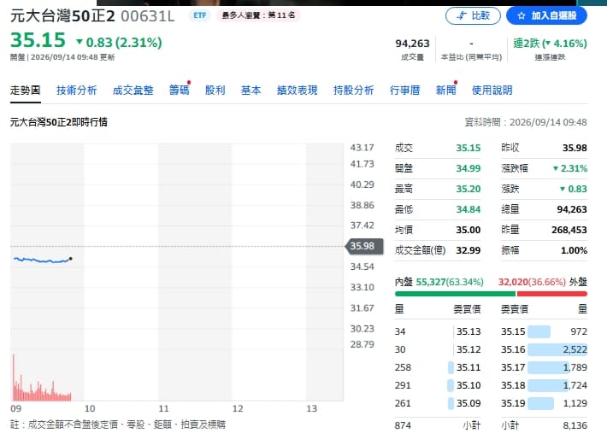Open the 成交彙整 tab

tap(133, 91)
